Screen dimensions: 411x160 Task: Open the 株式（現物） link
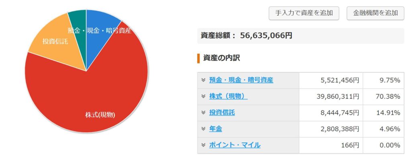(x=228, y=96)
